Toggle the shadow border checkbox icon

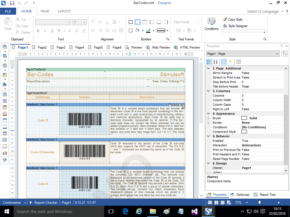[131, 31]
